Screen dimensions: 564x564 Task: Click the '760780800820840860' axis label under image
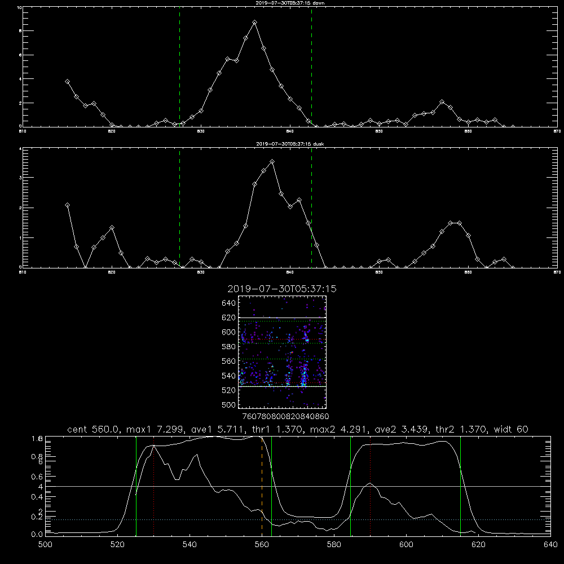point(286,416)
